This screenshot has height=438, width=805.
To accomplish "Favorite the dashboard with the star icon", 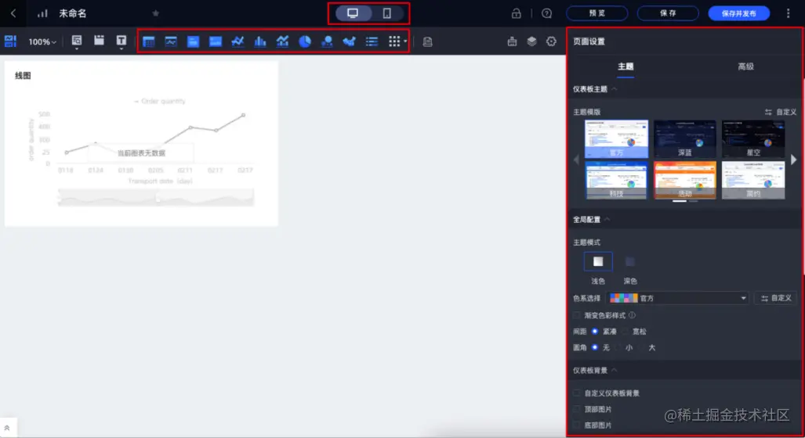I will point(155,13).
